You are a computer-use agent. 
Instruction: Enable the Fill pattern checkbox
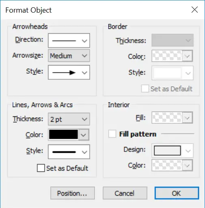point(112,134)
